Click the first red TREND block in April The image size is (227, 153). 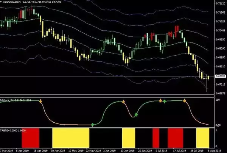[x=30, y=137]
